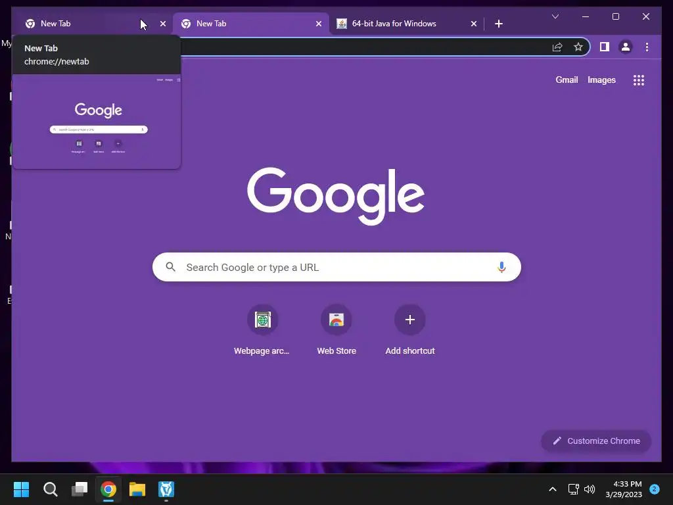Close the active second New Tab

[x=319, y=24]
